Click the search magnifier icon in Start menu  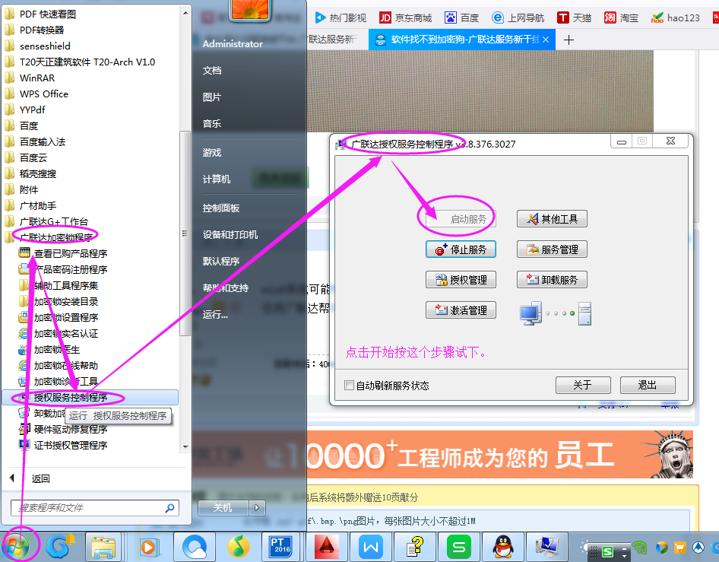(169, 508)
